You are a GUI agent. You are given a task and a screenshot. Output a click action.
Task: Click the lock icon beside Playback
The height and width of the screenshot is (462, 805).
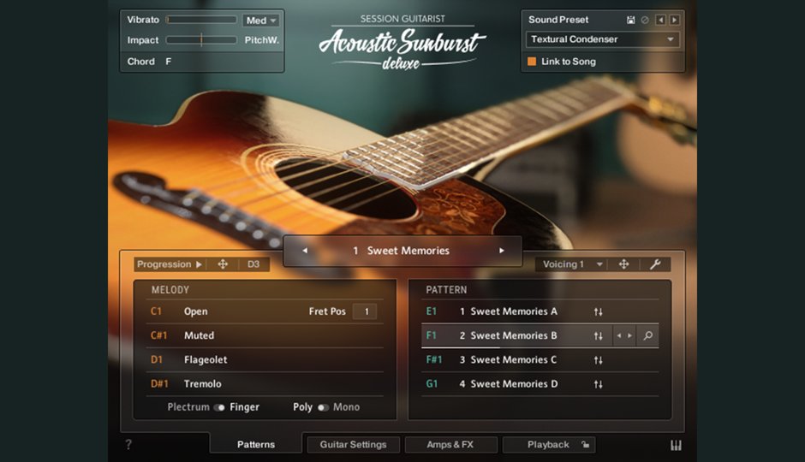click(x=585, y=445)
